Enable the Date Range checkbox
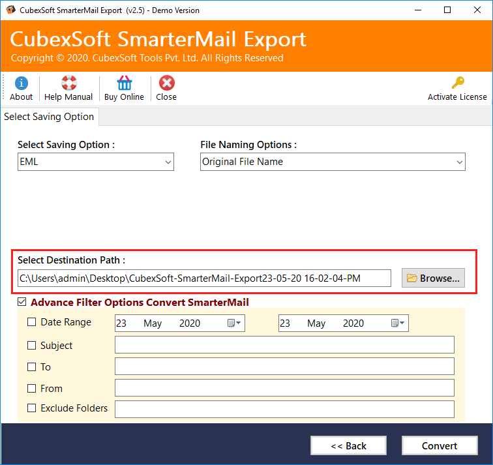This screenshot has height=465, width=493. pyautogui.click(x=31, y=322)
